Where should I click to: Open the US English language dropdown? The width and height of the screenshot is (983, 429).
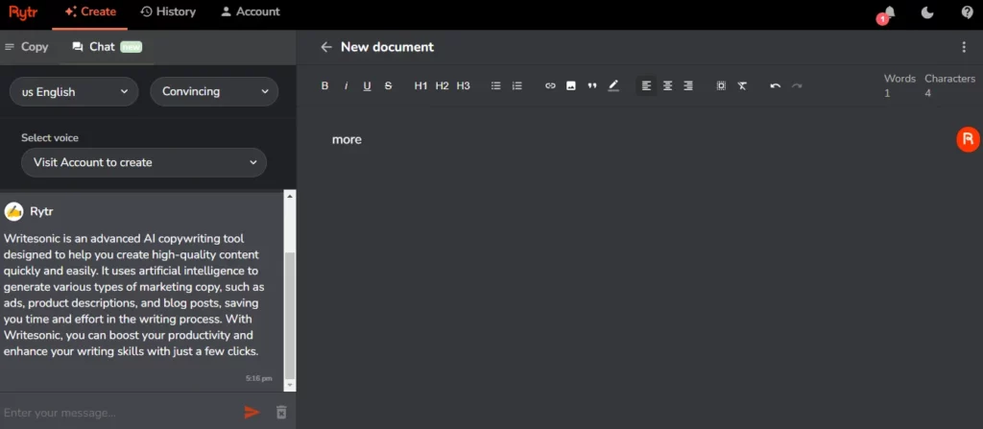(74, 91)
